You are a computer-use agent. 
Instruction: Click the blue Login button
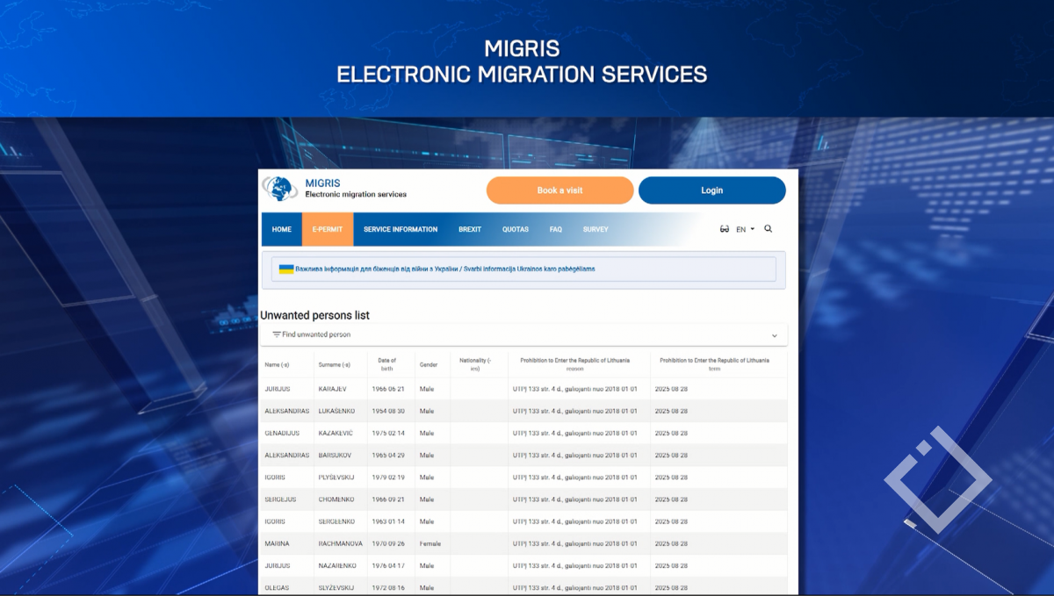pyautogui.click(x=711, y=190)
